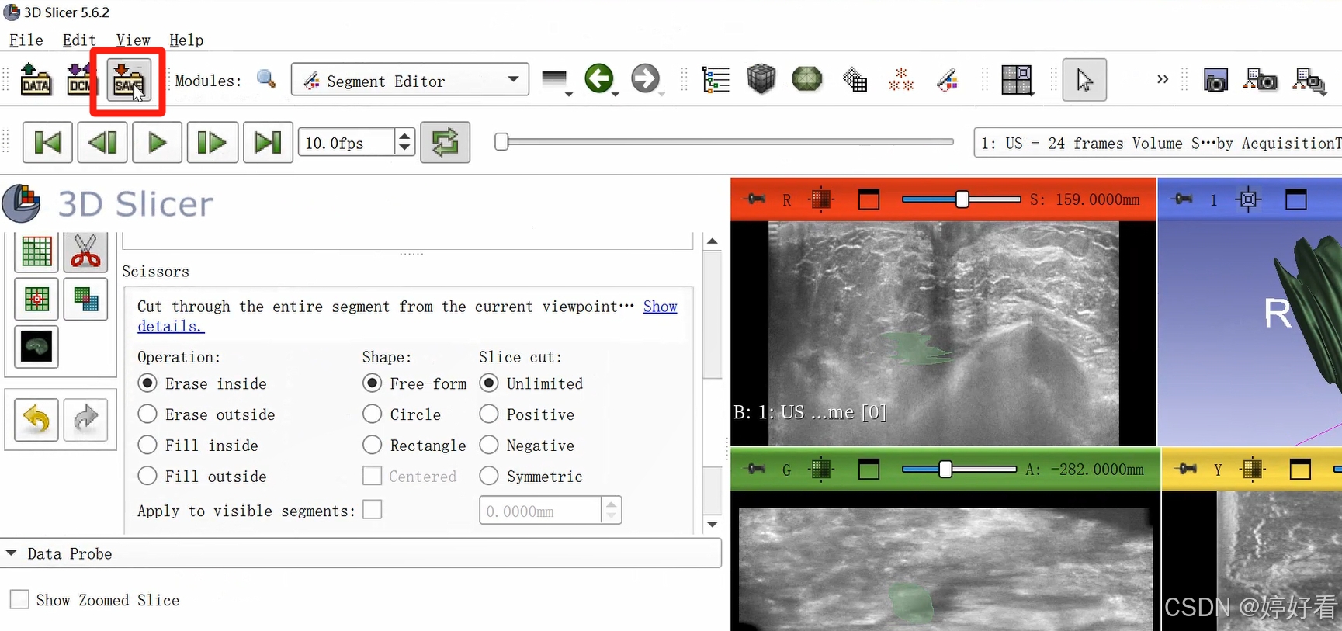Jump to first sequence frame

pyautogui.click(x=47, y=142)
